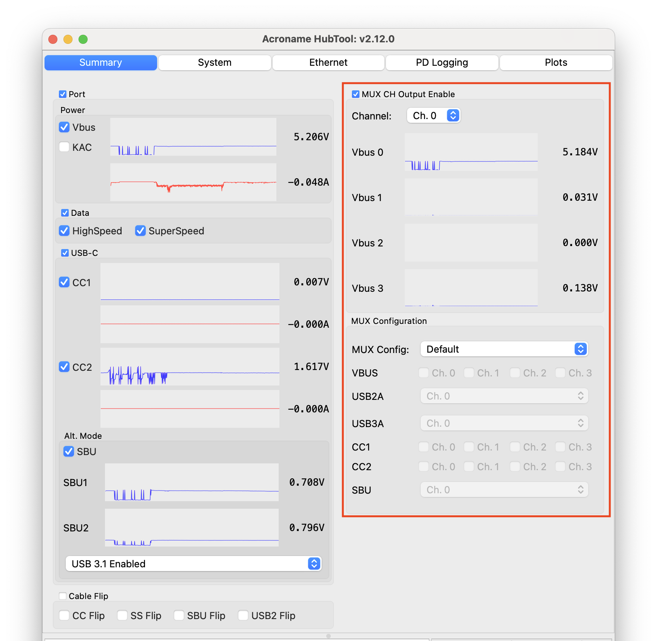Enable the KAC checkbox

65,147
